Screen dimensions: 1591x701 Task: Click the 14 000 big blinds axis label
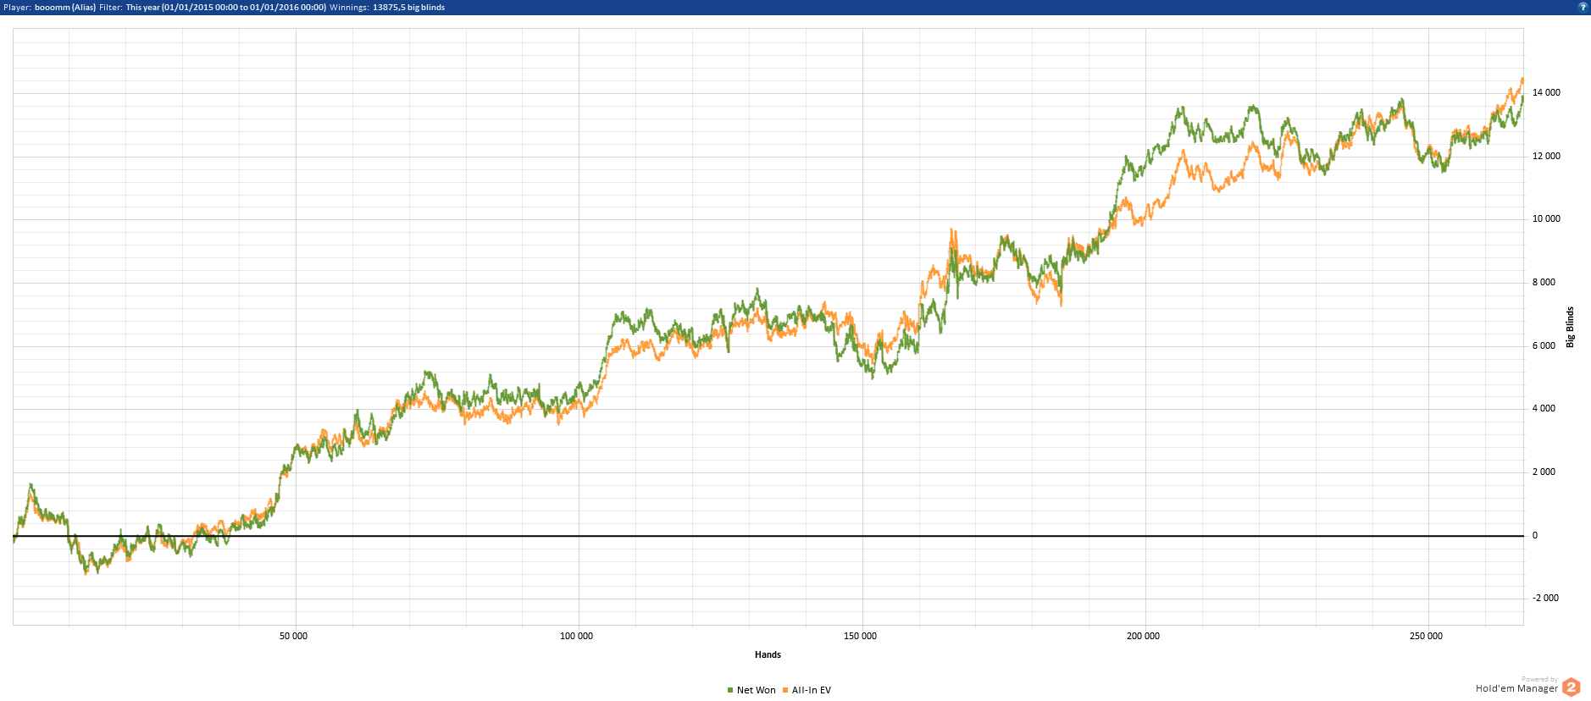coord(1546,93)
